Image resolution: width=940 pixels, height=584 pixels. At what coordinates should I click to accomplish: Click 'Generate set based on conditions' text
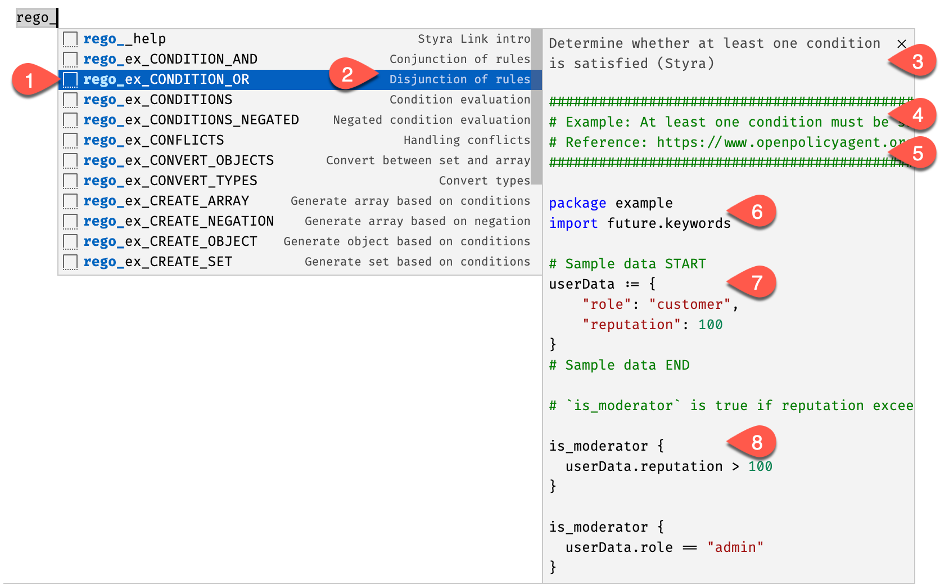pos(418,262)
